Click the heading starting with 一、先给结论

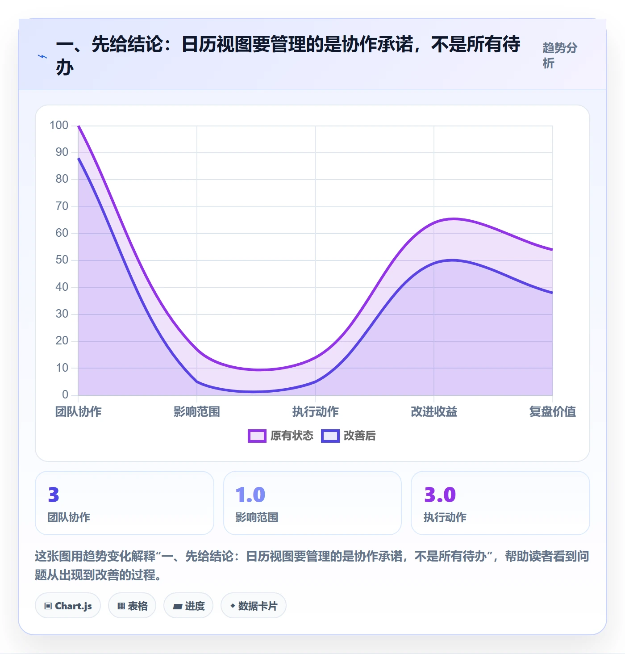288,55
